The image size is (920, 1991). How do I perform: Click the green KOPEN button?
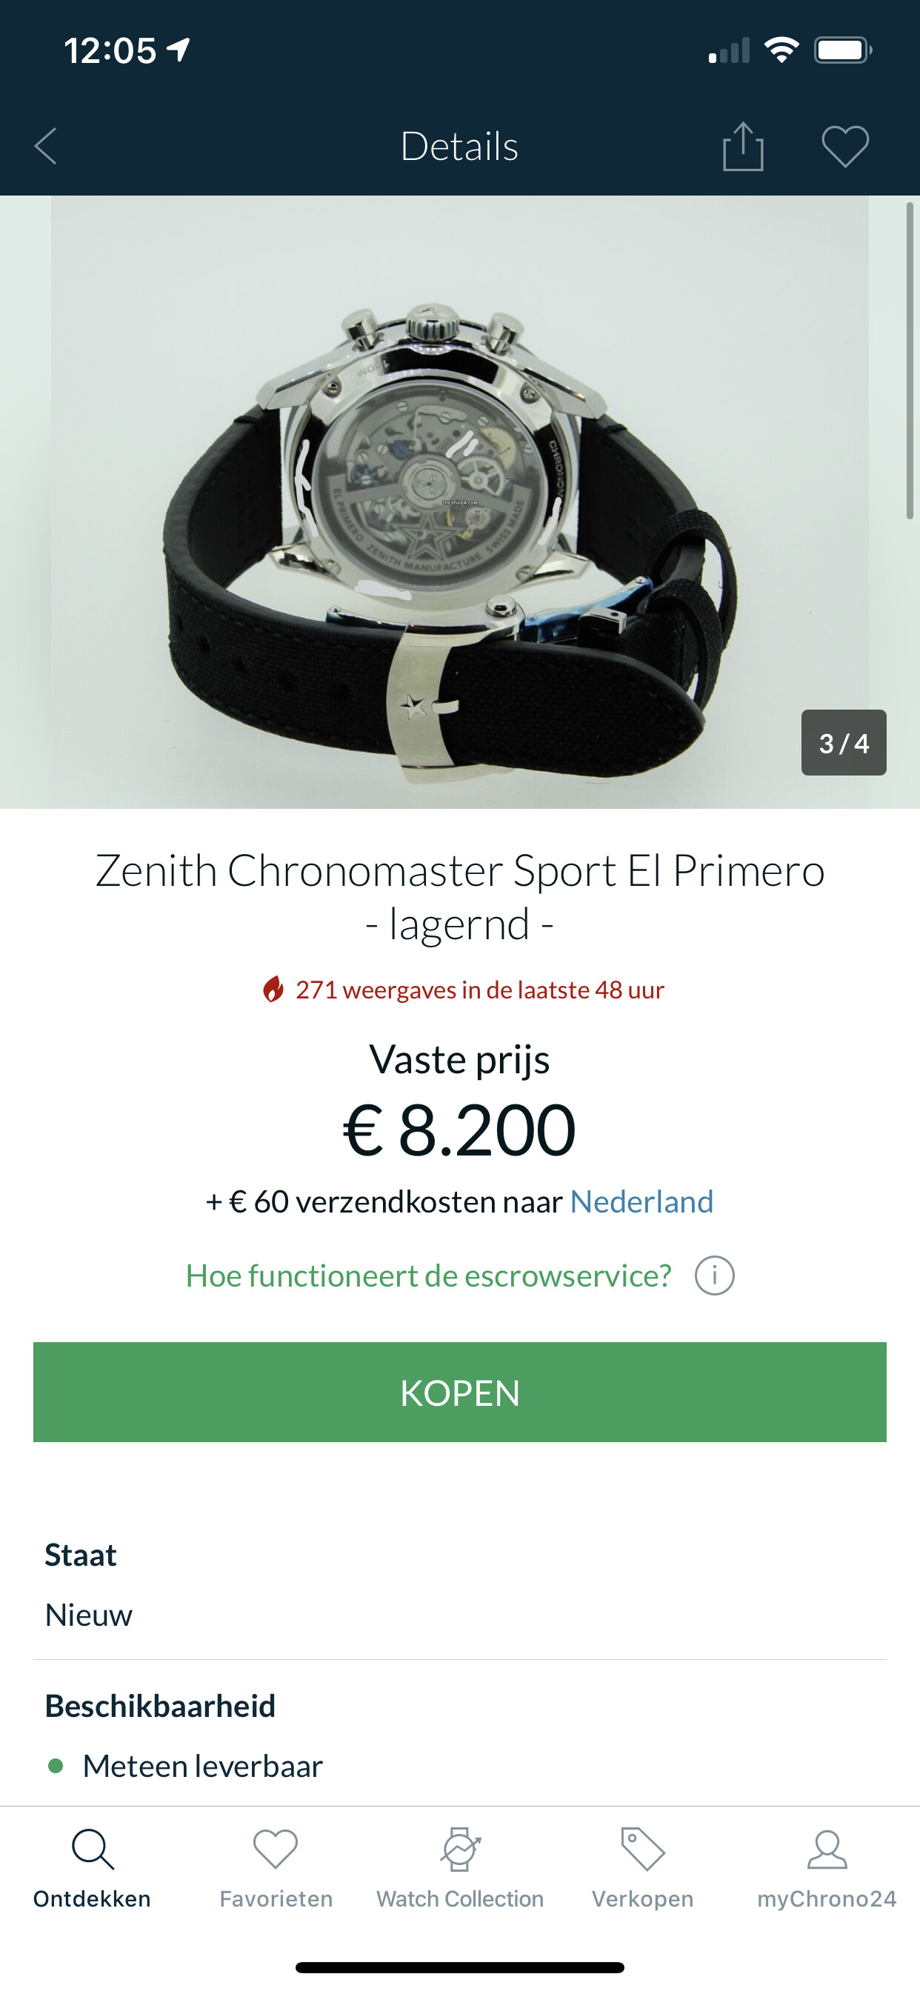click(460, 1392)
